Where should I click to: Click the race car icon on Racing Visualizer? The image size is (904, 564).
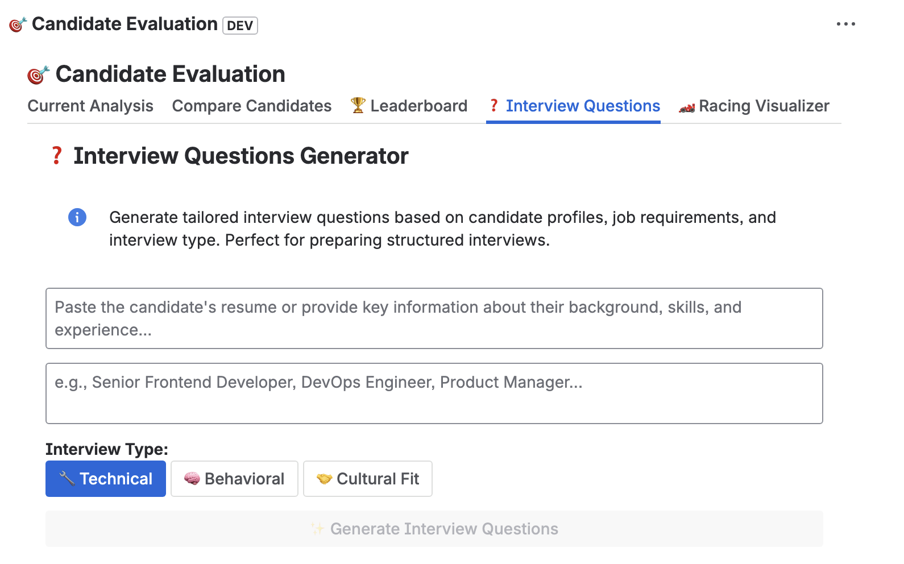[687, 107]
